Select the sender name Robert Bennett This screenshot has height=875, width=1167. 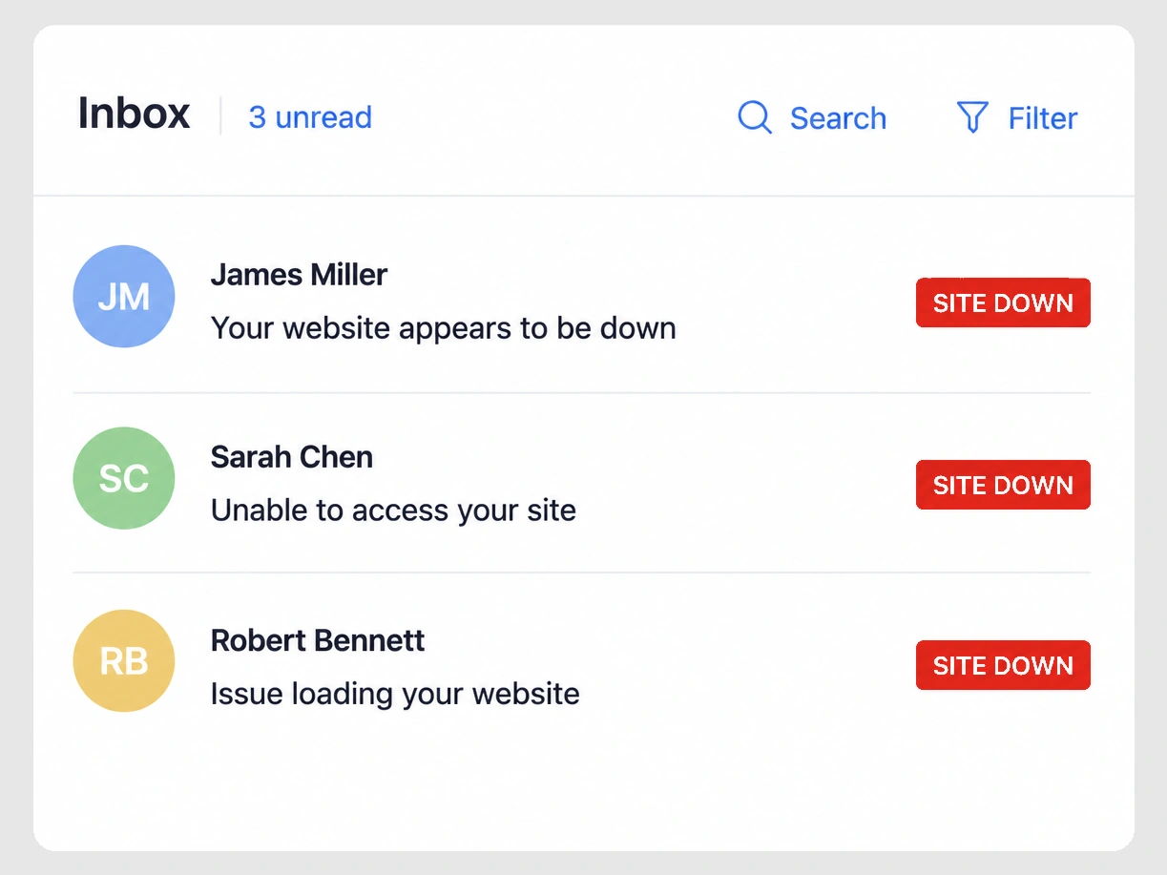click(318, 639)
